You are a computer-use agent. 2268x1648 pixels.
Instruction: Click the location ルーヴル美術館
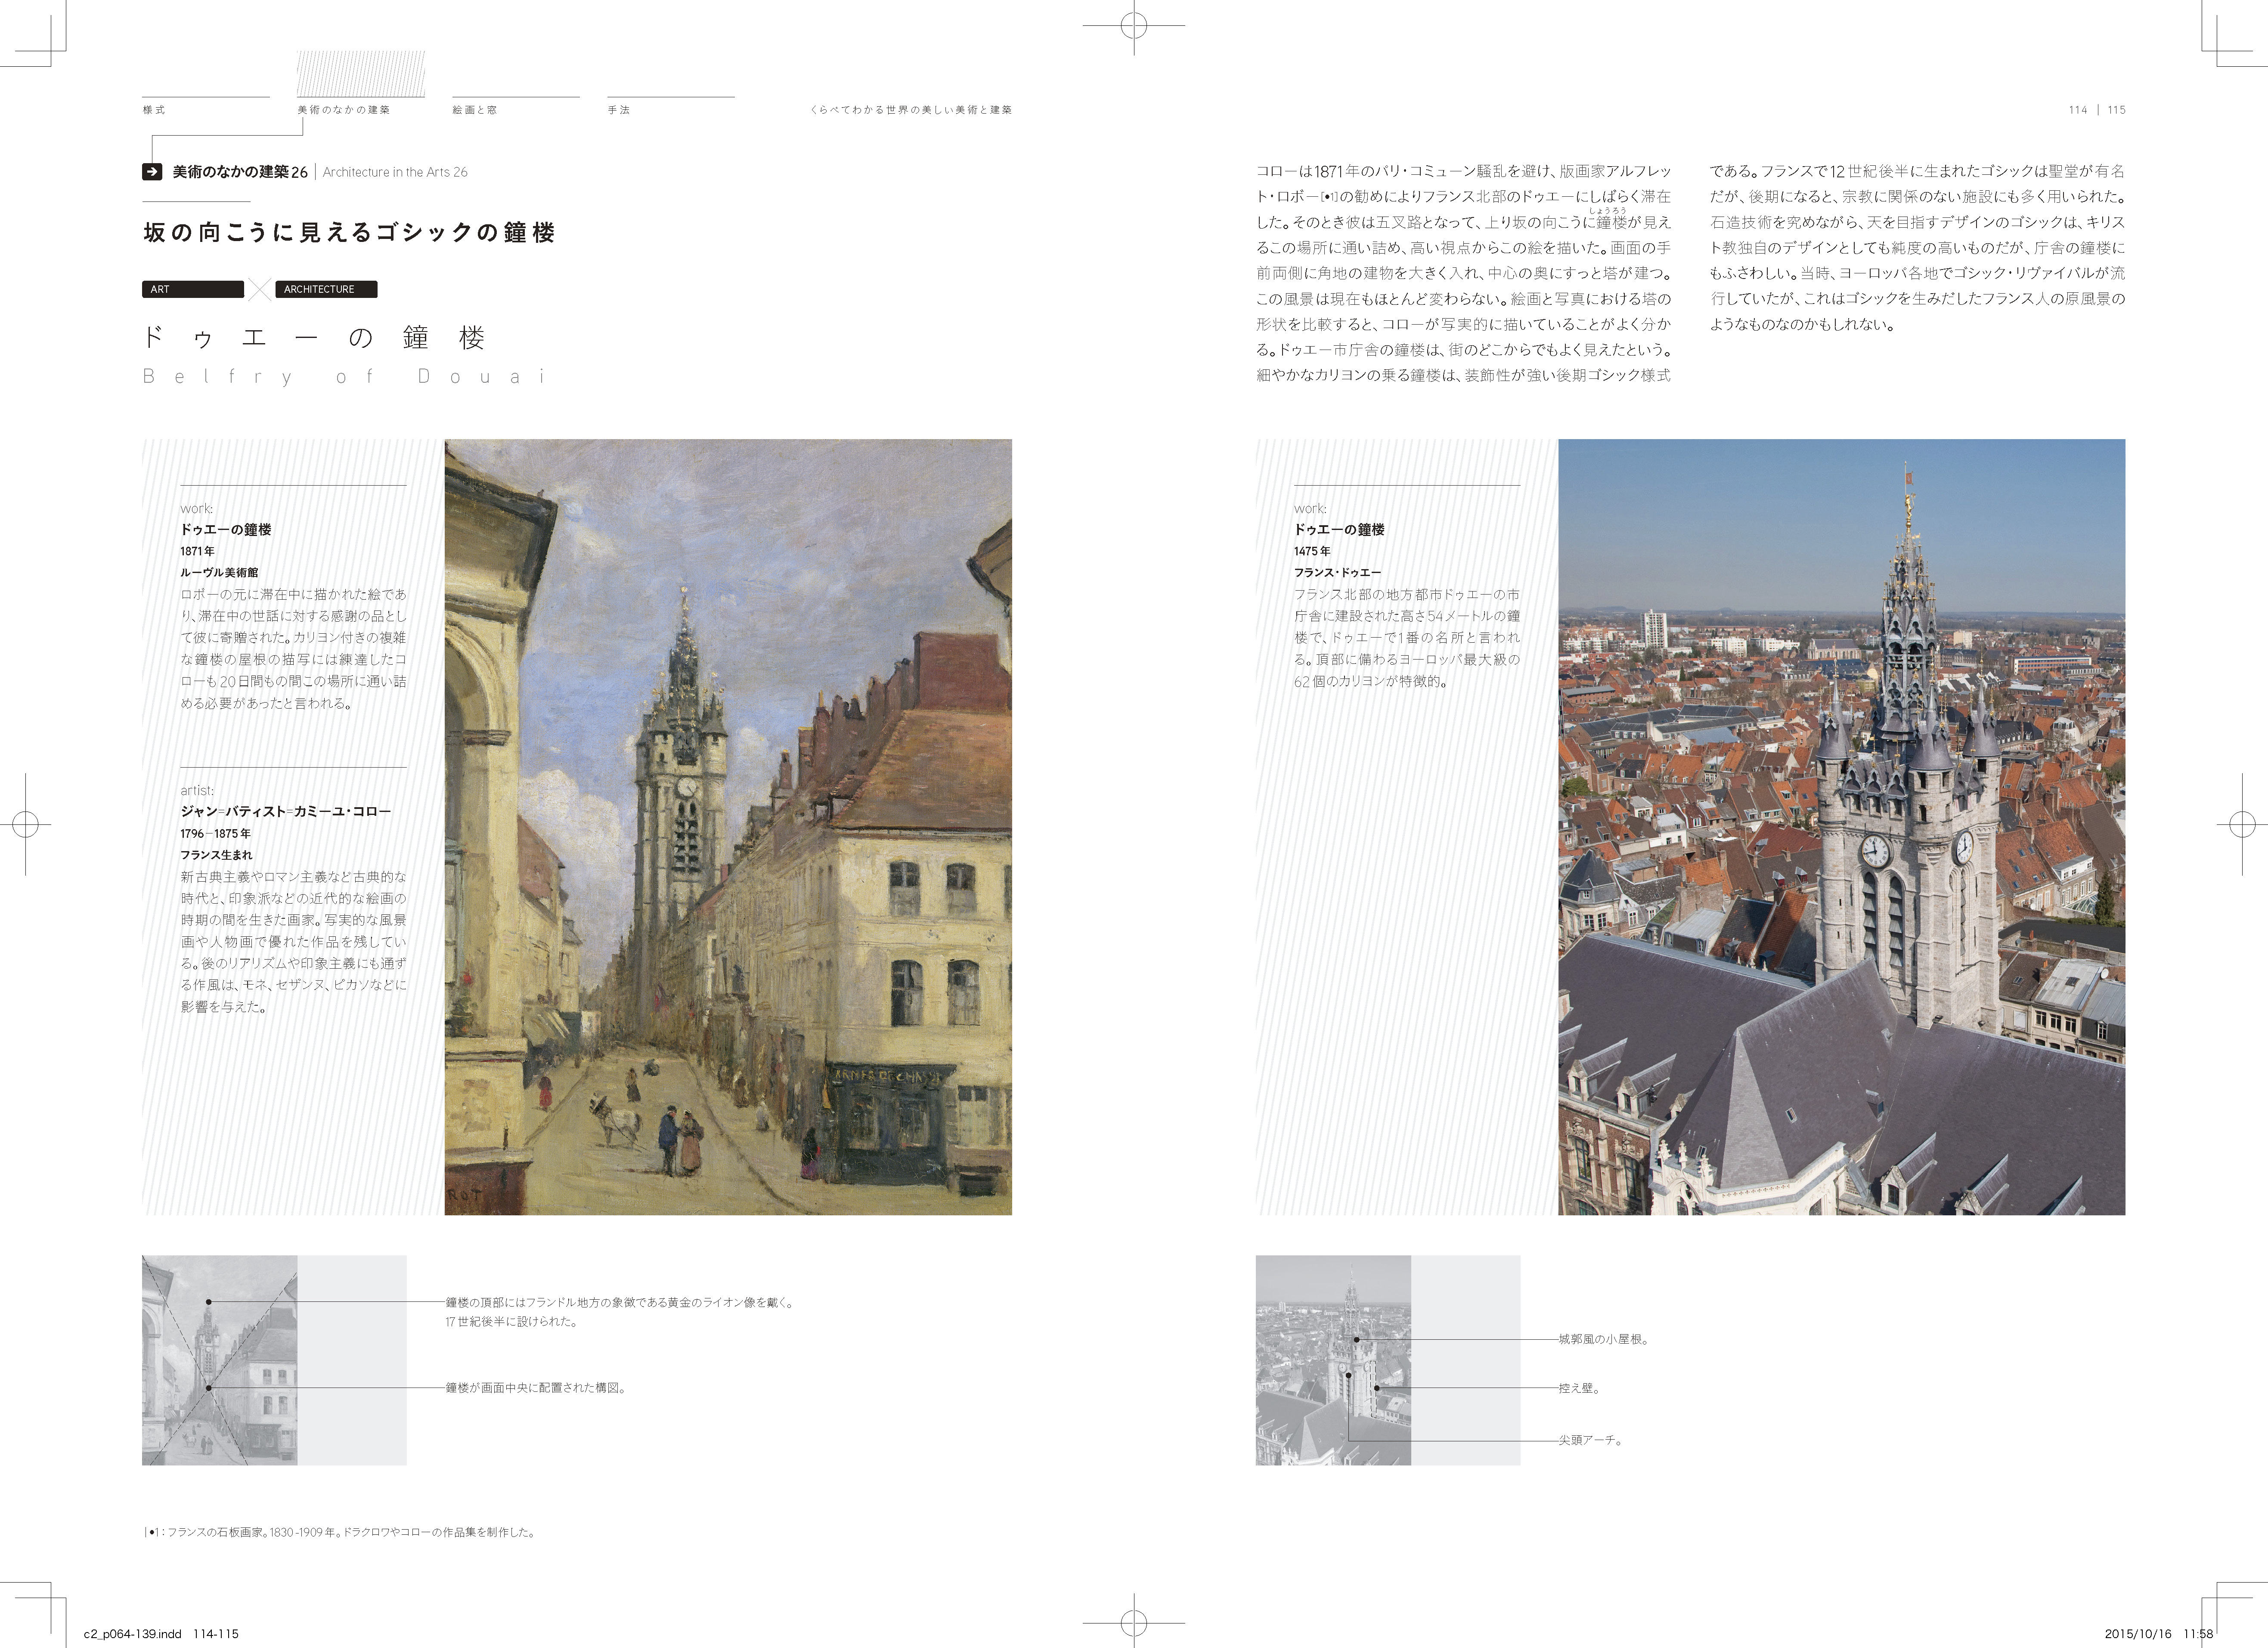point(219,572)
